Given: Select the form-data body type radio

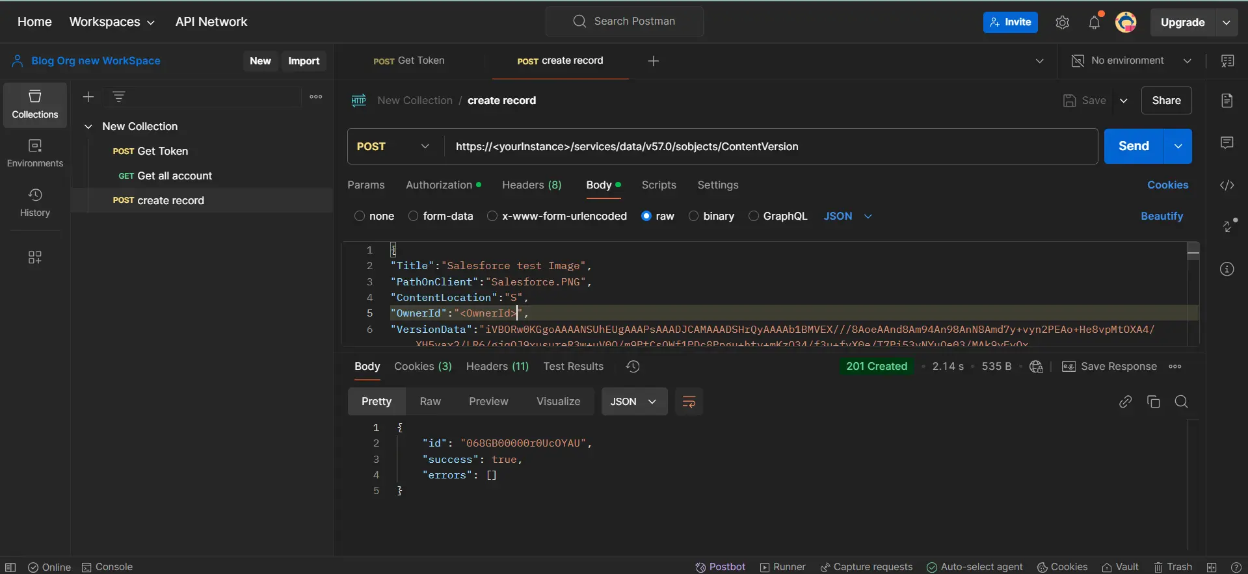Looking at the screenshot, I should point(413,216).
